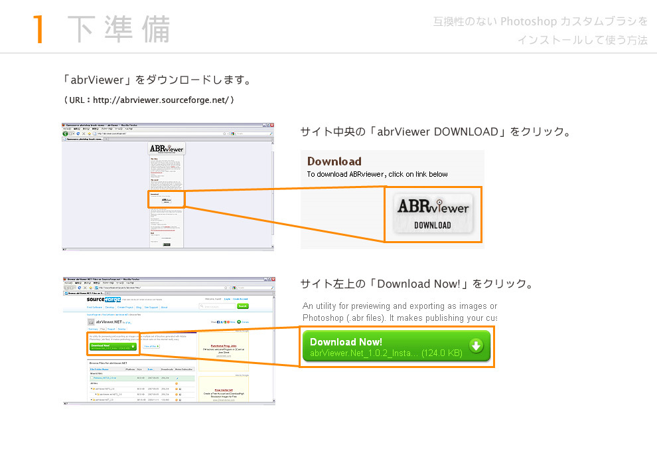This screenshot has width=657, height=465.
Task: Click the ABRviewer logo in top screenshot
Action: click(x=167, y=149)
